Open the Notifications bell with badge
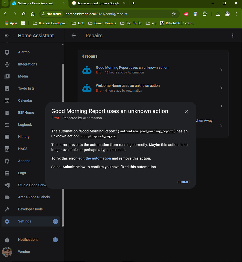 (7, 239)
